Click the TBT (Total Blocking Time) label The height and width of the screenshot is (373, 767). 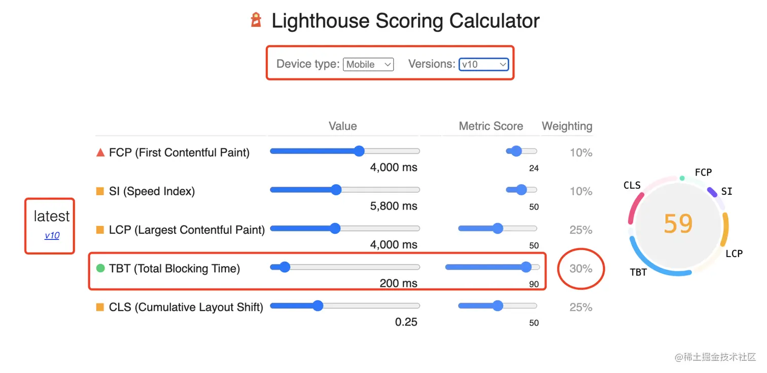coord(175,268)
